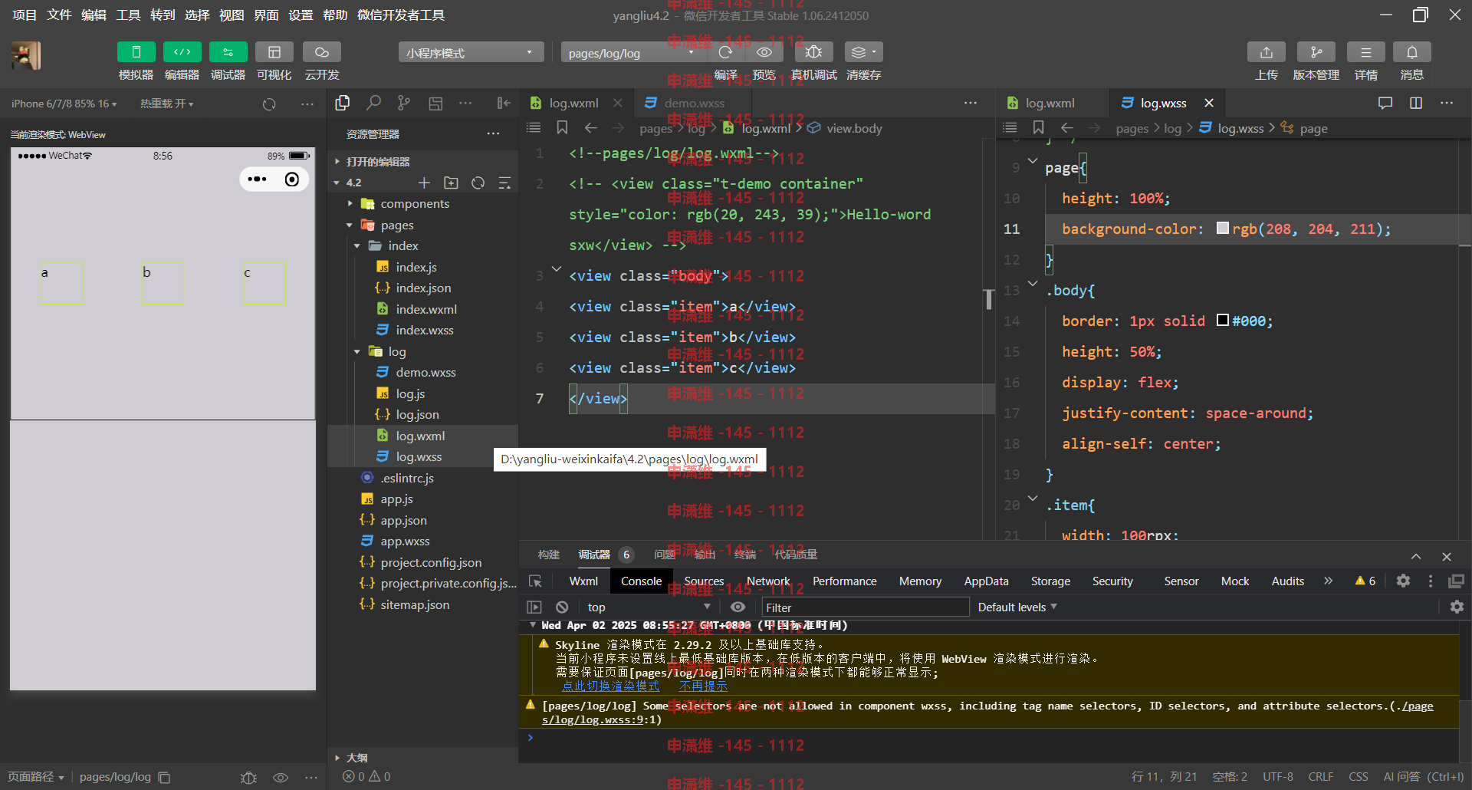Toggle the 编辑器 editor panel button
The image size is (1472, 790).
point(182,51)
